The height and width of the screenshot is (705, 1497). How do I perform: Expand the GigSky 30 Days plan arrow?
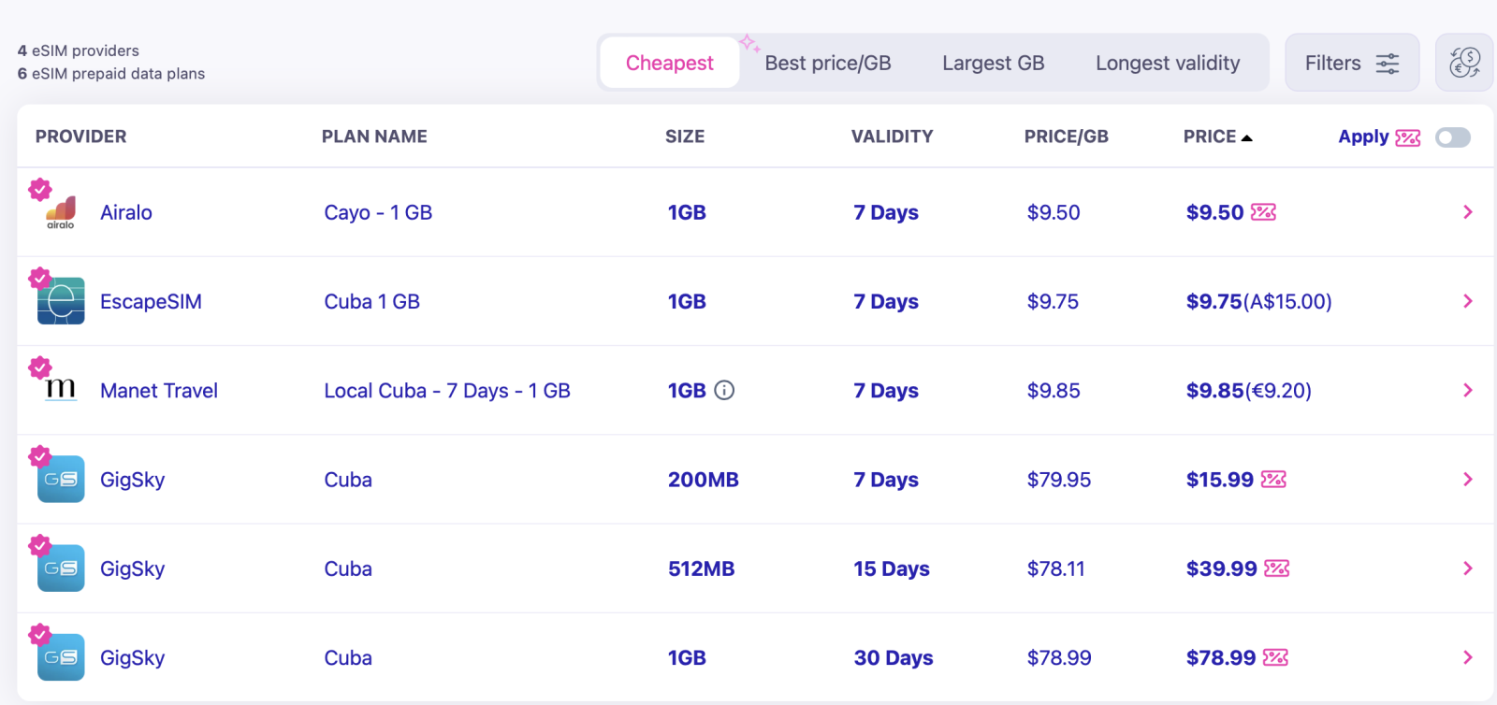tap(1467, 657)
